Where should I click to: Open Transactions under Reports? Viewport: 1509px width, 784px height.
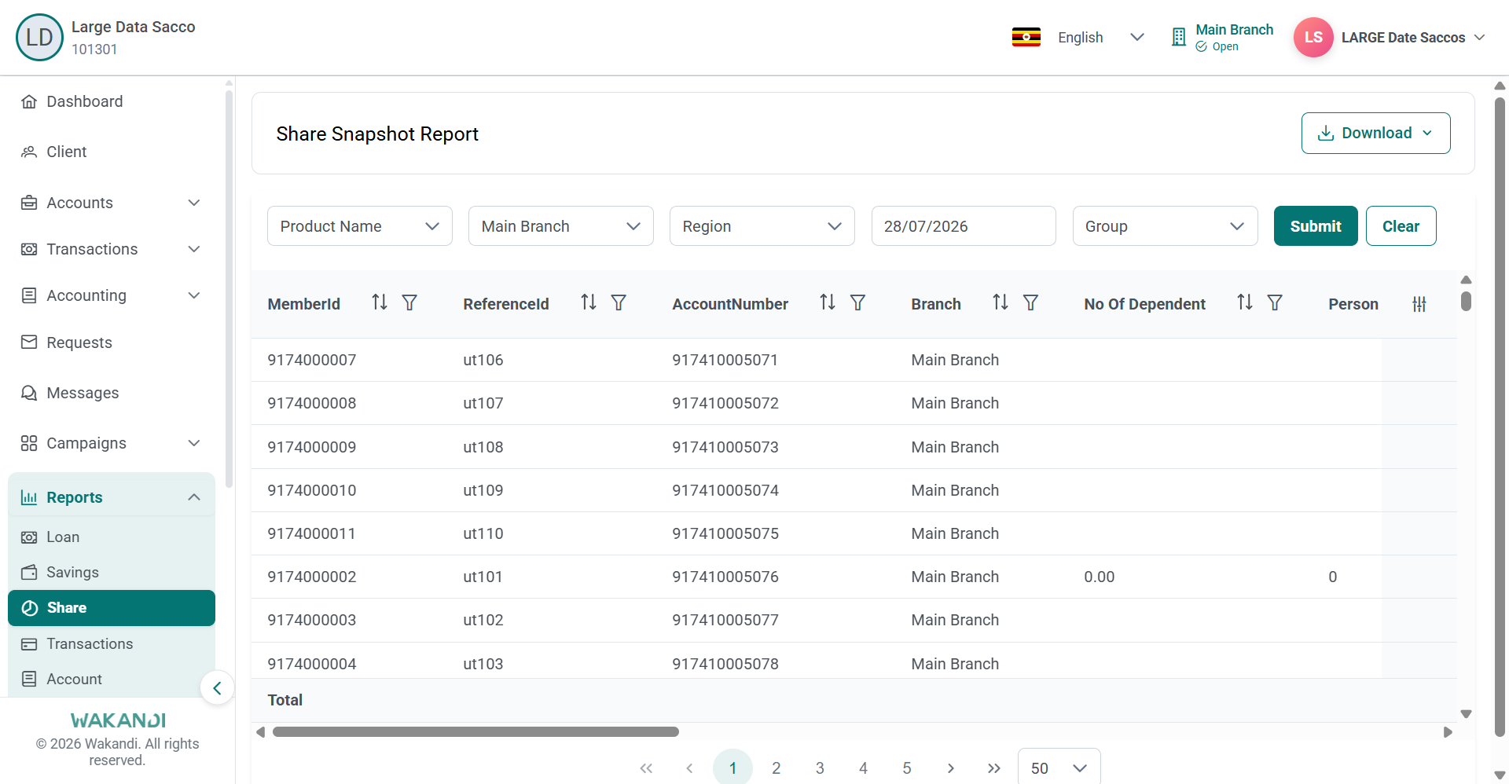pyautogui.click(x=112, y=644)
